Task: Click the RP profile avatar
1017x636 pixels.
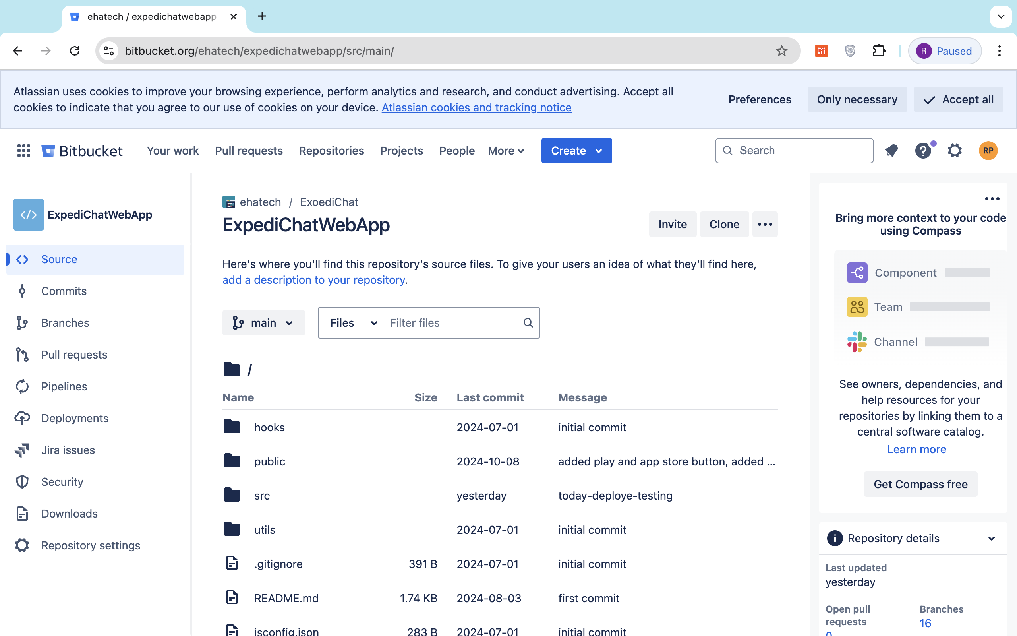Action: [x=988, y=151]
